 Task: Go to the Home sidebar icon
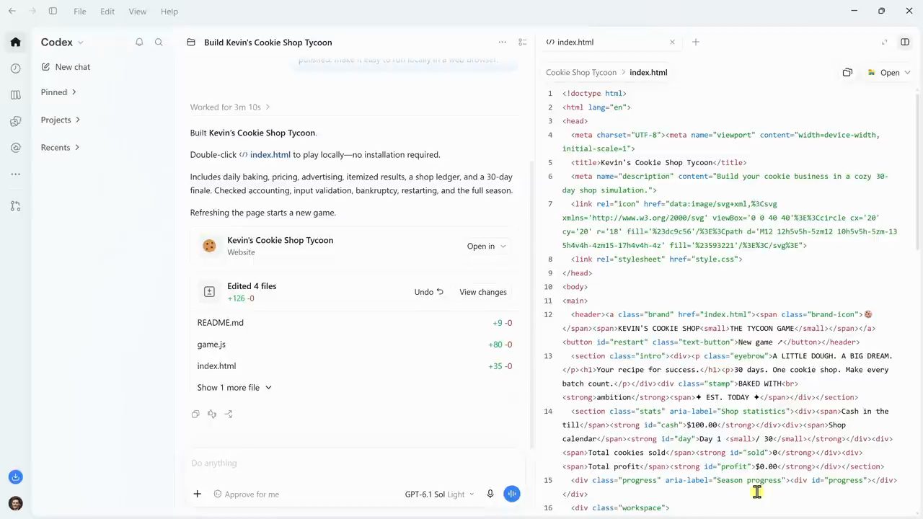tap(15, 42)
